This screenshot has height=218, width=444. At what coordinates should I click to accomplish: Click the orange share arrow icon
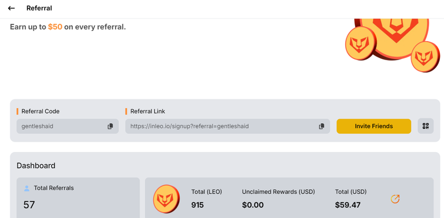[x=395, y=199]
